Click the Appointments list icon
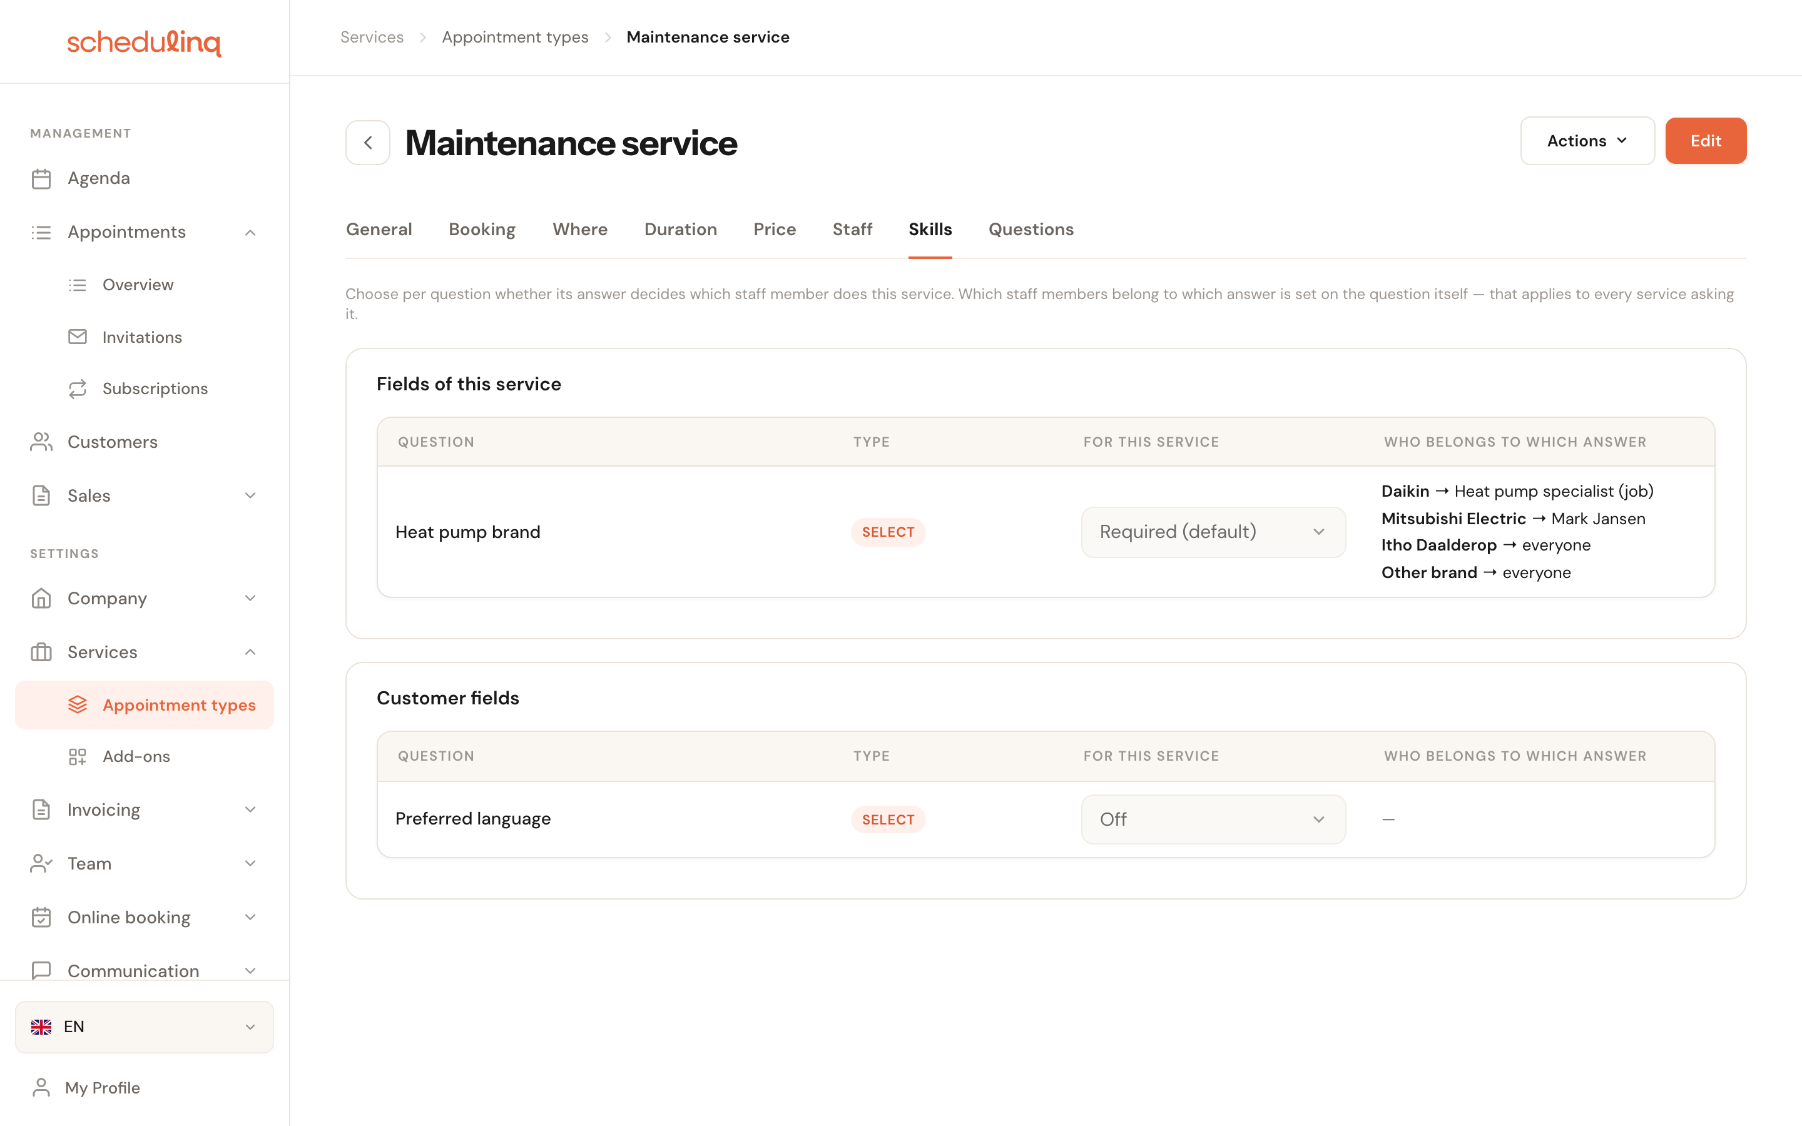The image size is (1802, 1126). coord(41,232)
